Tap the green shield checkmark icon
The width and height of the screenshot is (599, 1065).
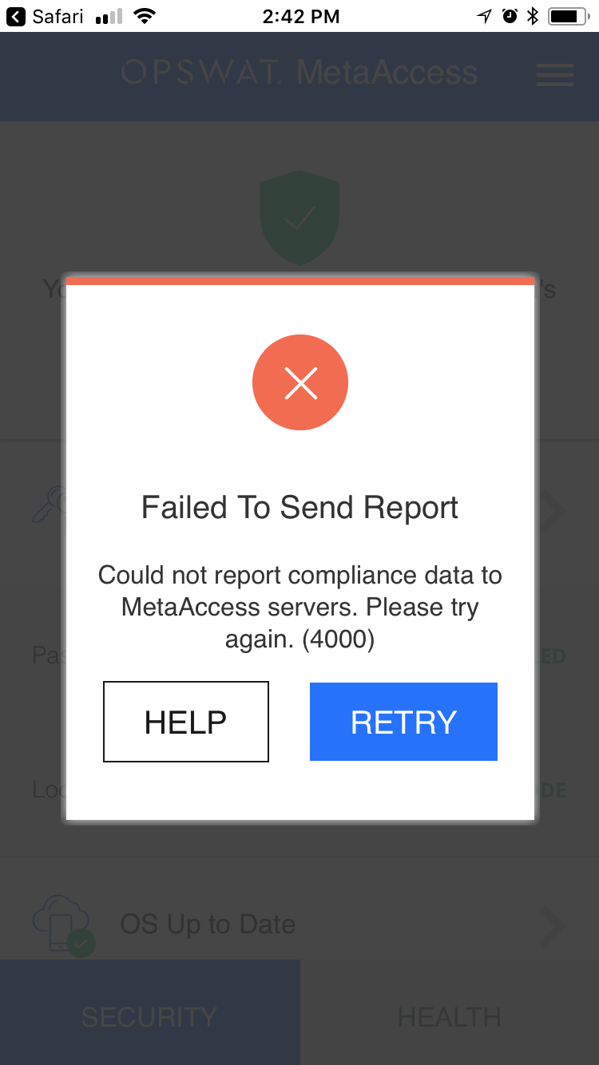click(x=300, y=217)
